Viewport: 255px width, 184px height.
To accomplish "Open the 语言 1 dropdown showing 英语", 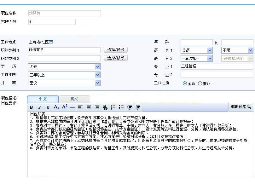I will 196,50.
